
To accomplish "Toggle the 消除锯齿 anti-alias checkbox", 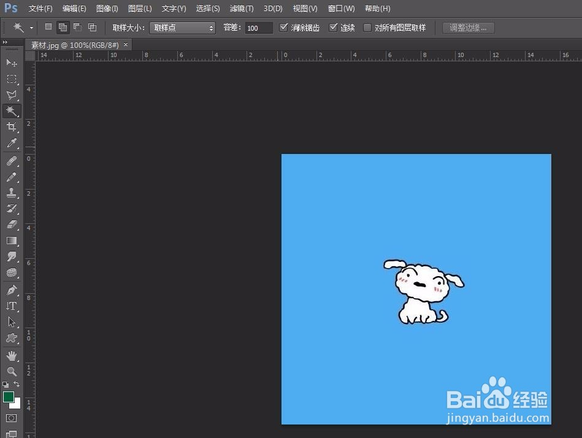I will coord(283,27).
